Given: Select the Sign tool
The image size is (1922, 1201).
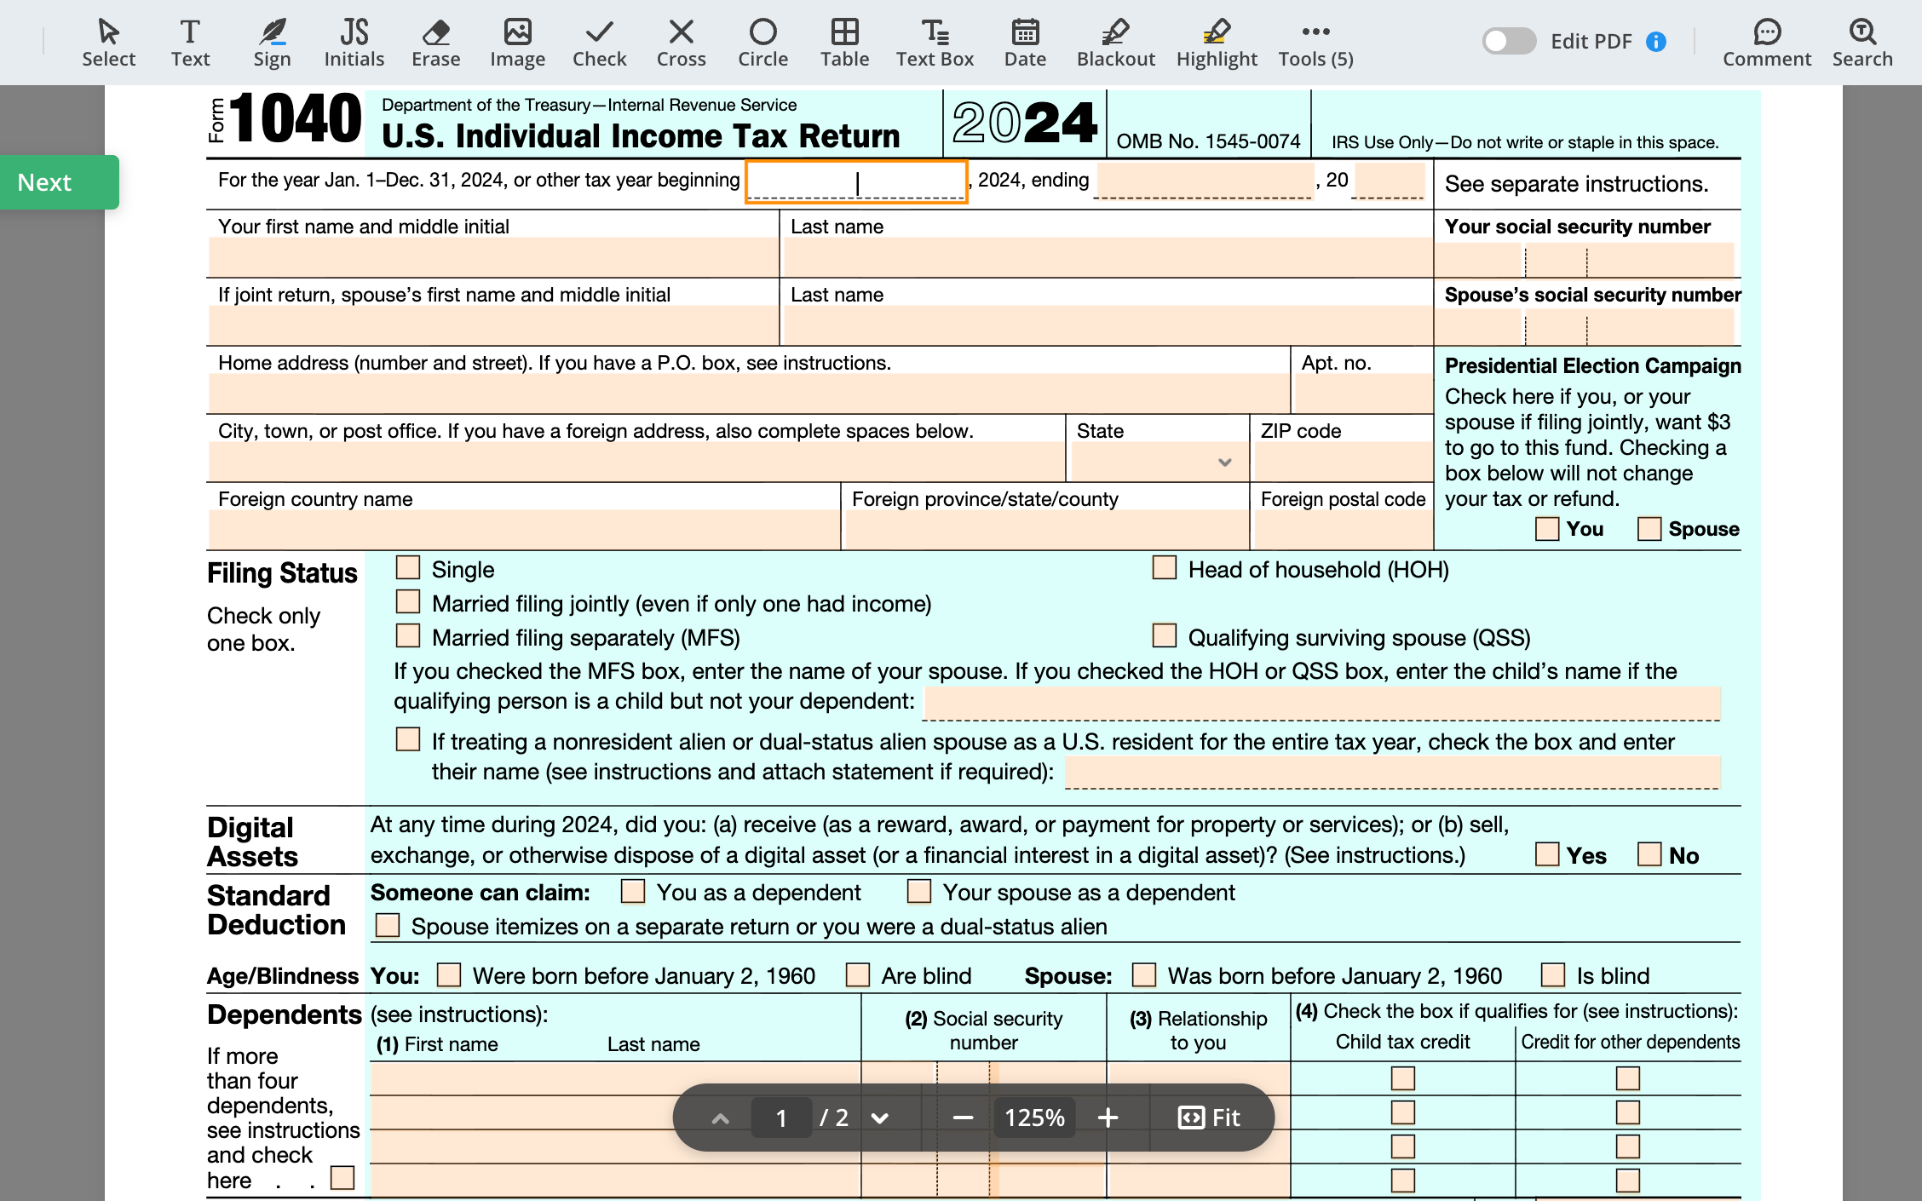Looking at the screenshot, I should click(273, 43).
